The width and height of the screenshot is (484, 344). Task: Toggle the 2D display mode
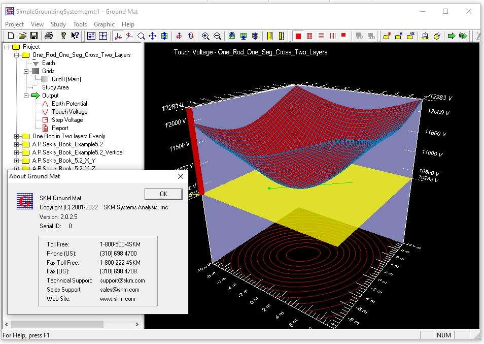359,35
